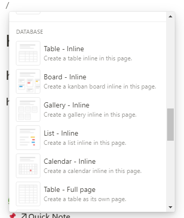Click 'Create a kanban board inline' description

(x=100, y=86)
